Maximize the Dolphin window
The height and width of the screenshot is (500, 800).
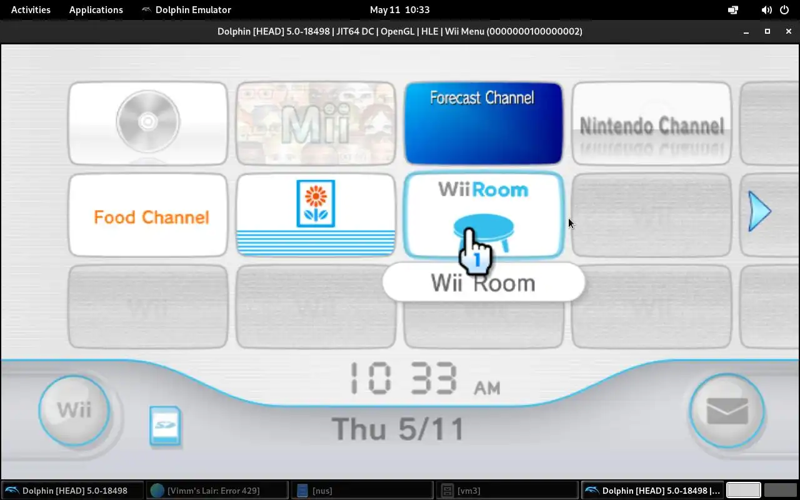pos(767,31)
